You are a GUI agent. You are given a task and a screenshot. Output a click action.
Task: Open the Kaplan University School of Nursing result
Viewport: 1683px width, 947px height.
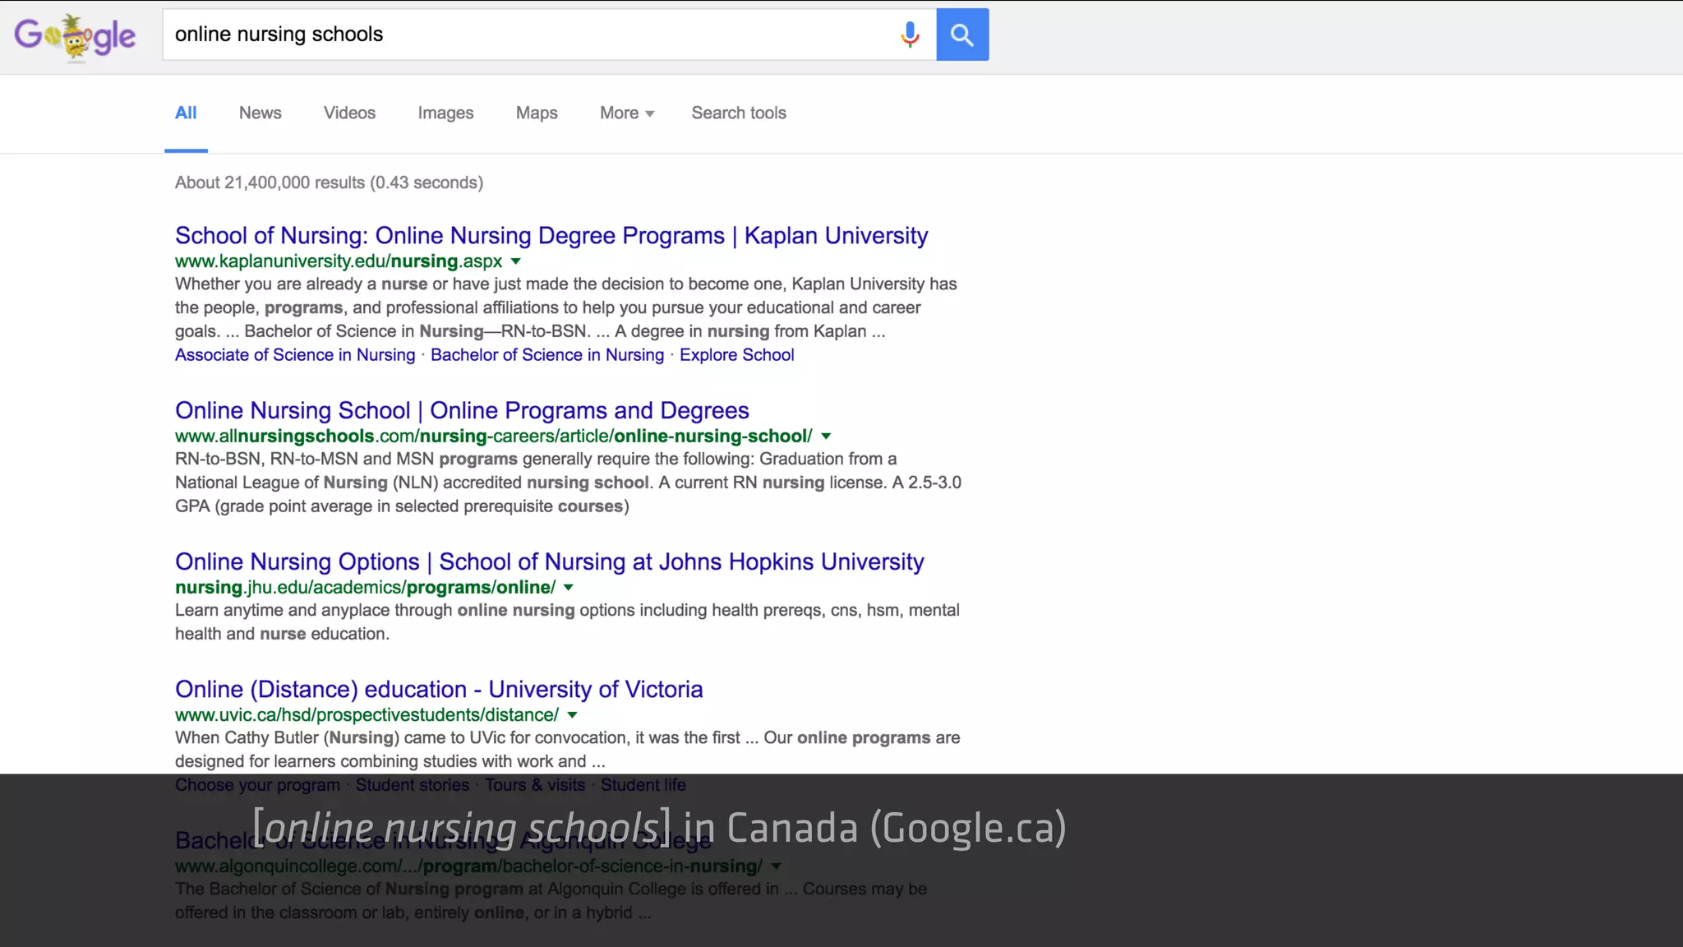pos(551,236)
